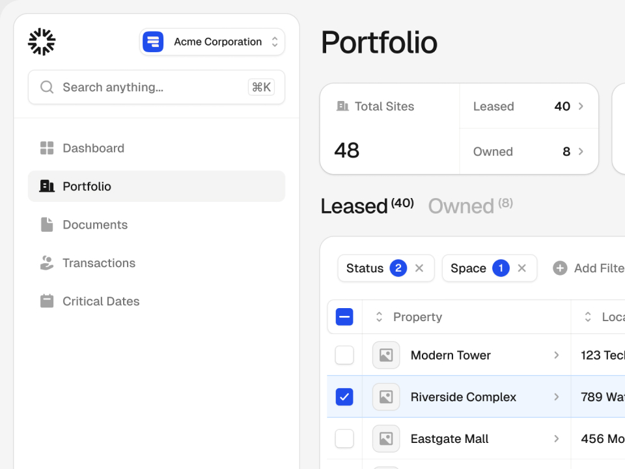625x469 pixels.
Task: Toggle the select-all header checkbox
Action: pos(344,317)
